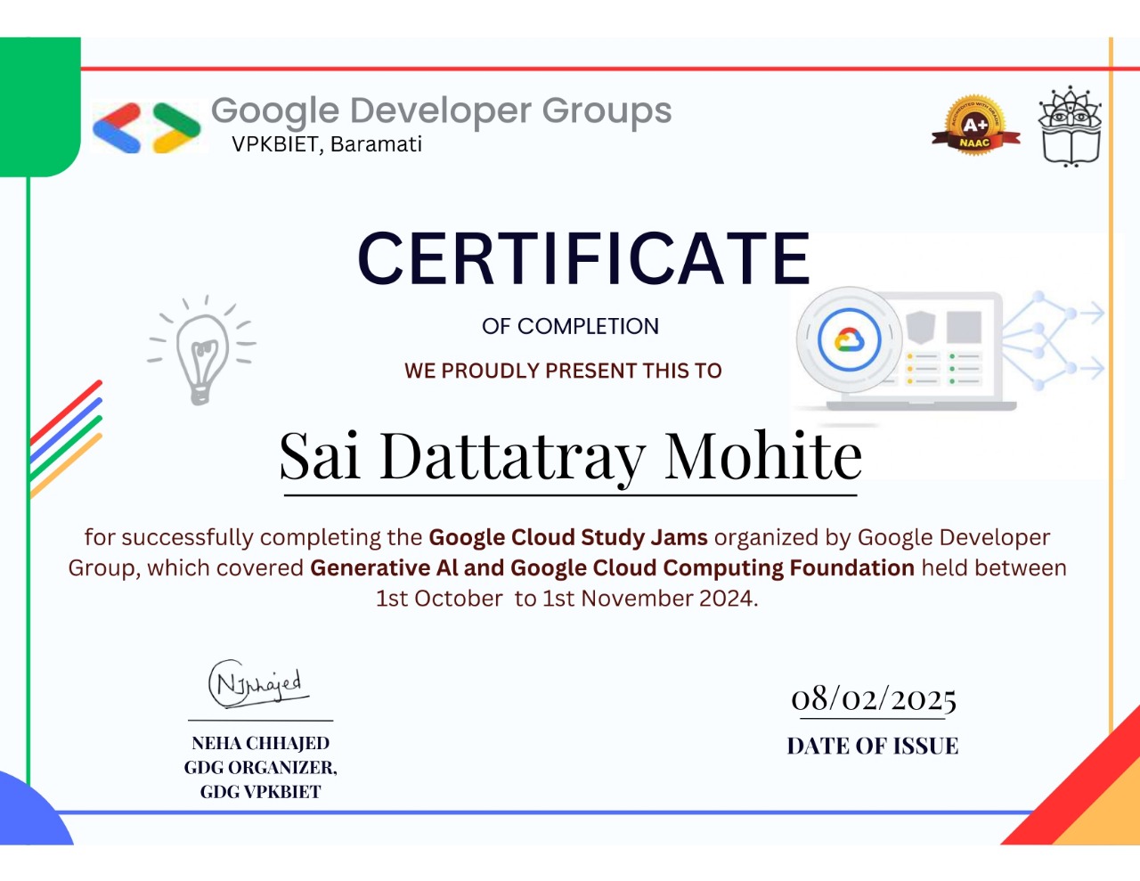Click "WE PROUDLY PRESENT THIS TO"
The height and width of the screenshot is (881, 1140).
(x=563, y=371)
